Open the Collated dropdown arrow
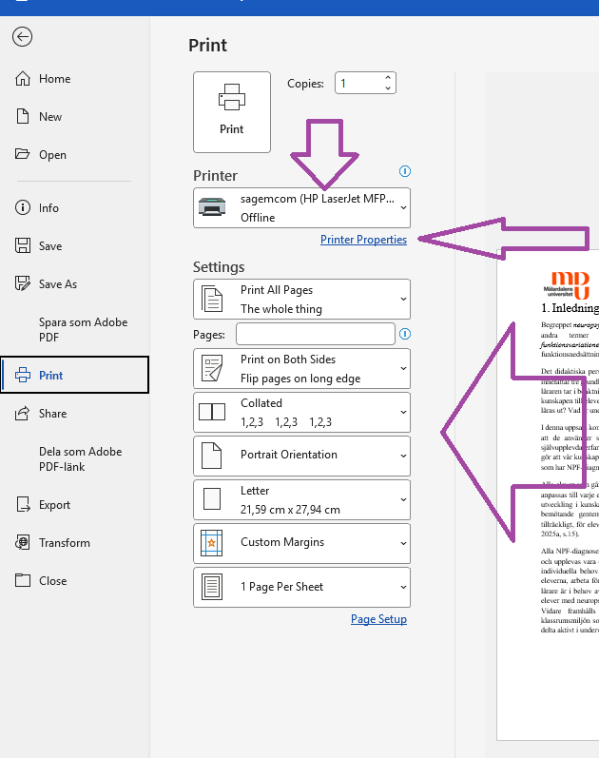 tap(403, 413)
